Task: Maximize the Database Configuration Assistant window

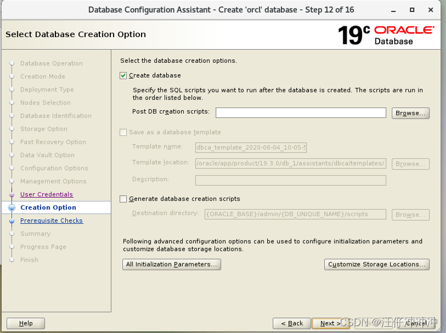Action: click(412, 10)
